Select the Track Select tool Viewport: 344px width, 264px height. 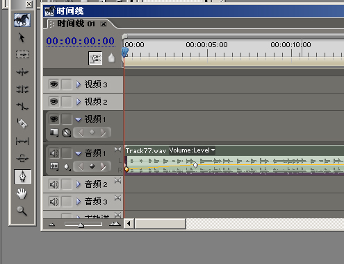(22, 54)
